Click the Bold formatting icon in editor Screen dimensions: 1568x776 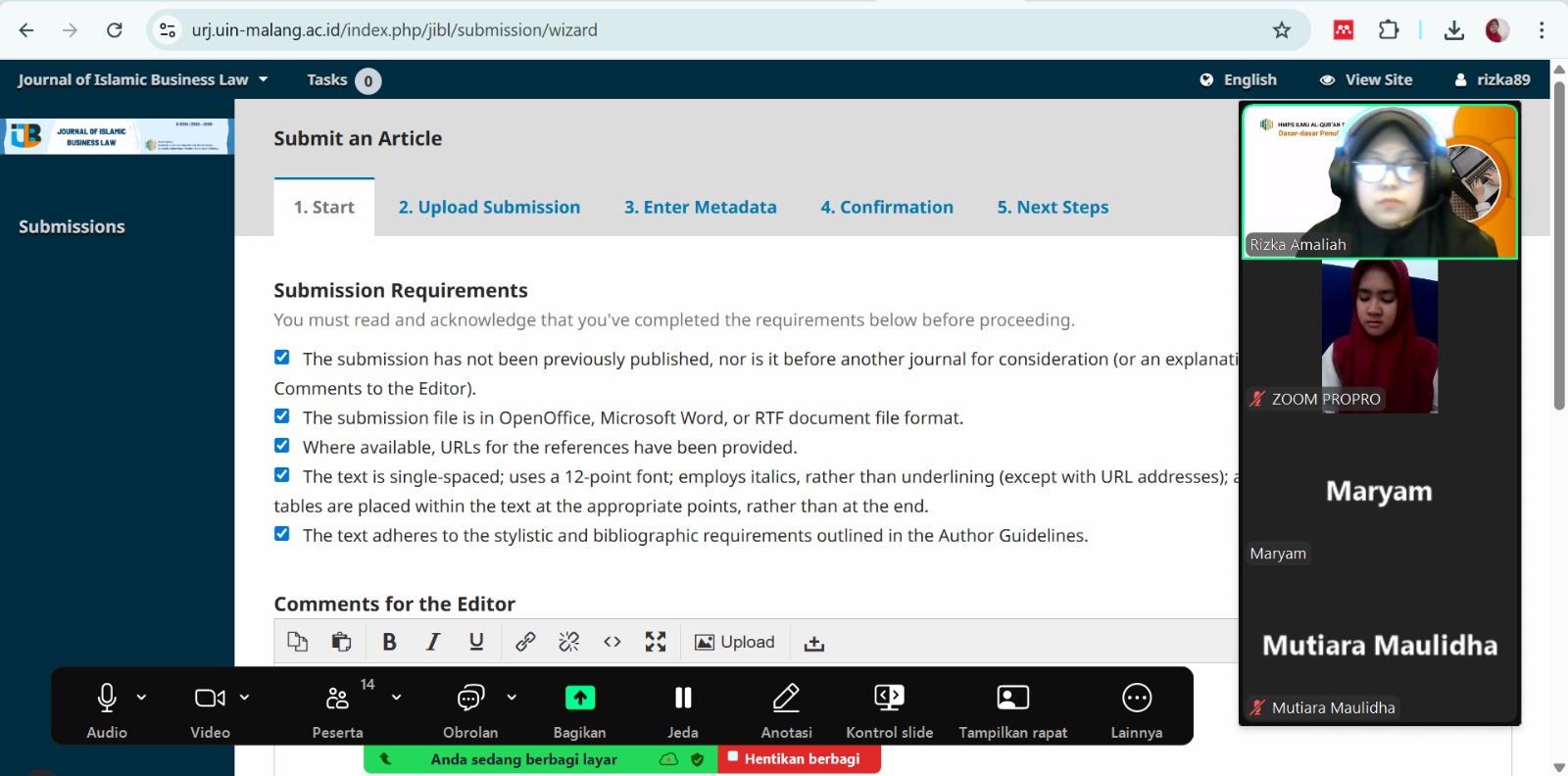389,642
